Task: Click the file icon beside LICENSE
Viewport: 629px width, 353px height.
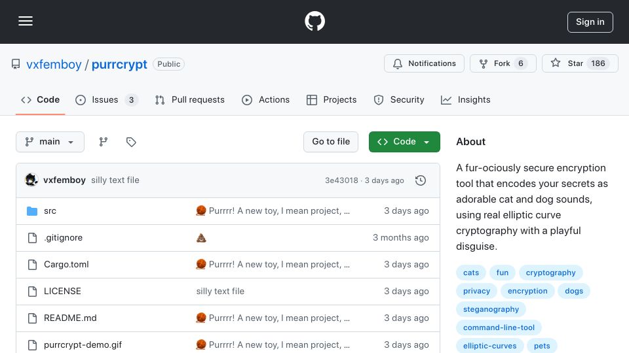Action: [x=32, y=292]
